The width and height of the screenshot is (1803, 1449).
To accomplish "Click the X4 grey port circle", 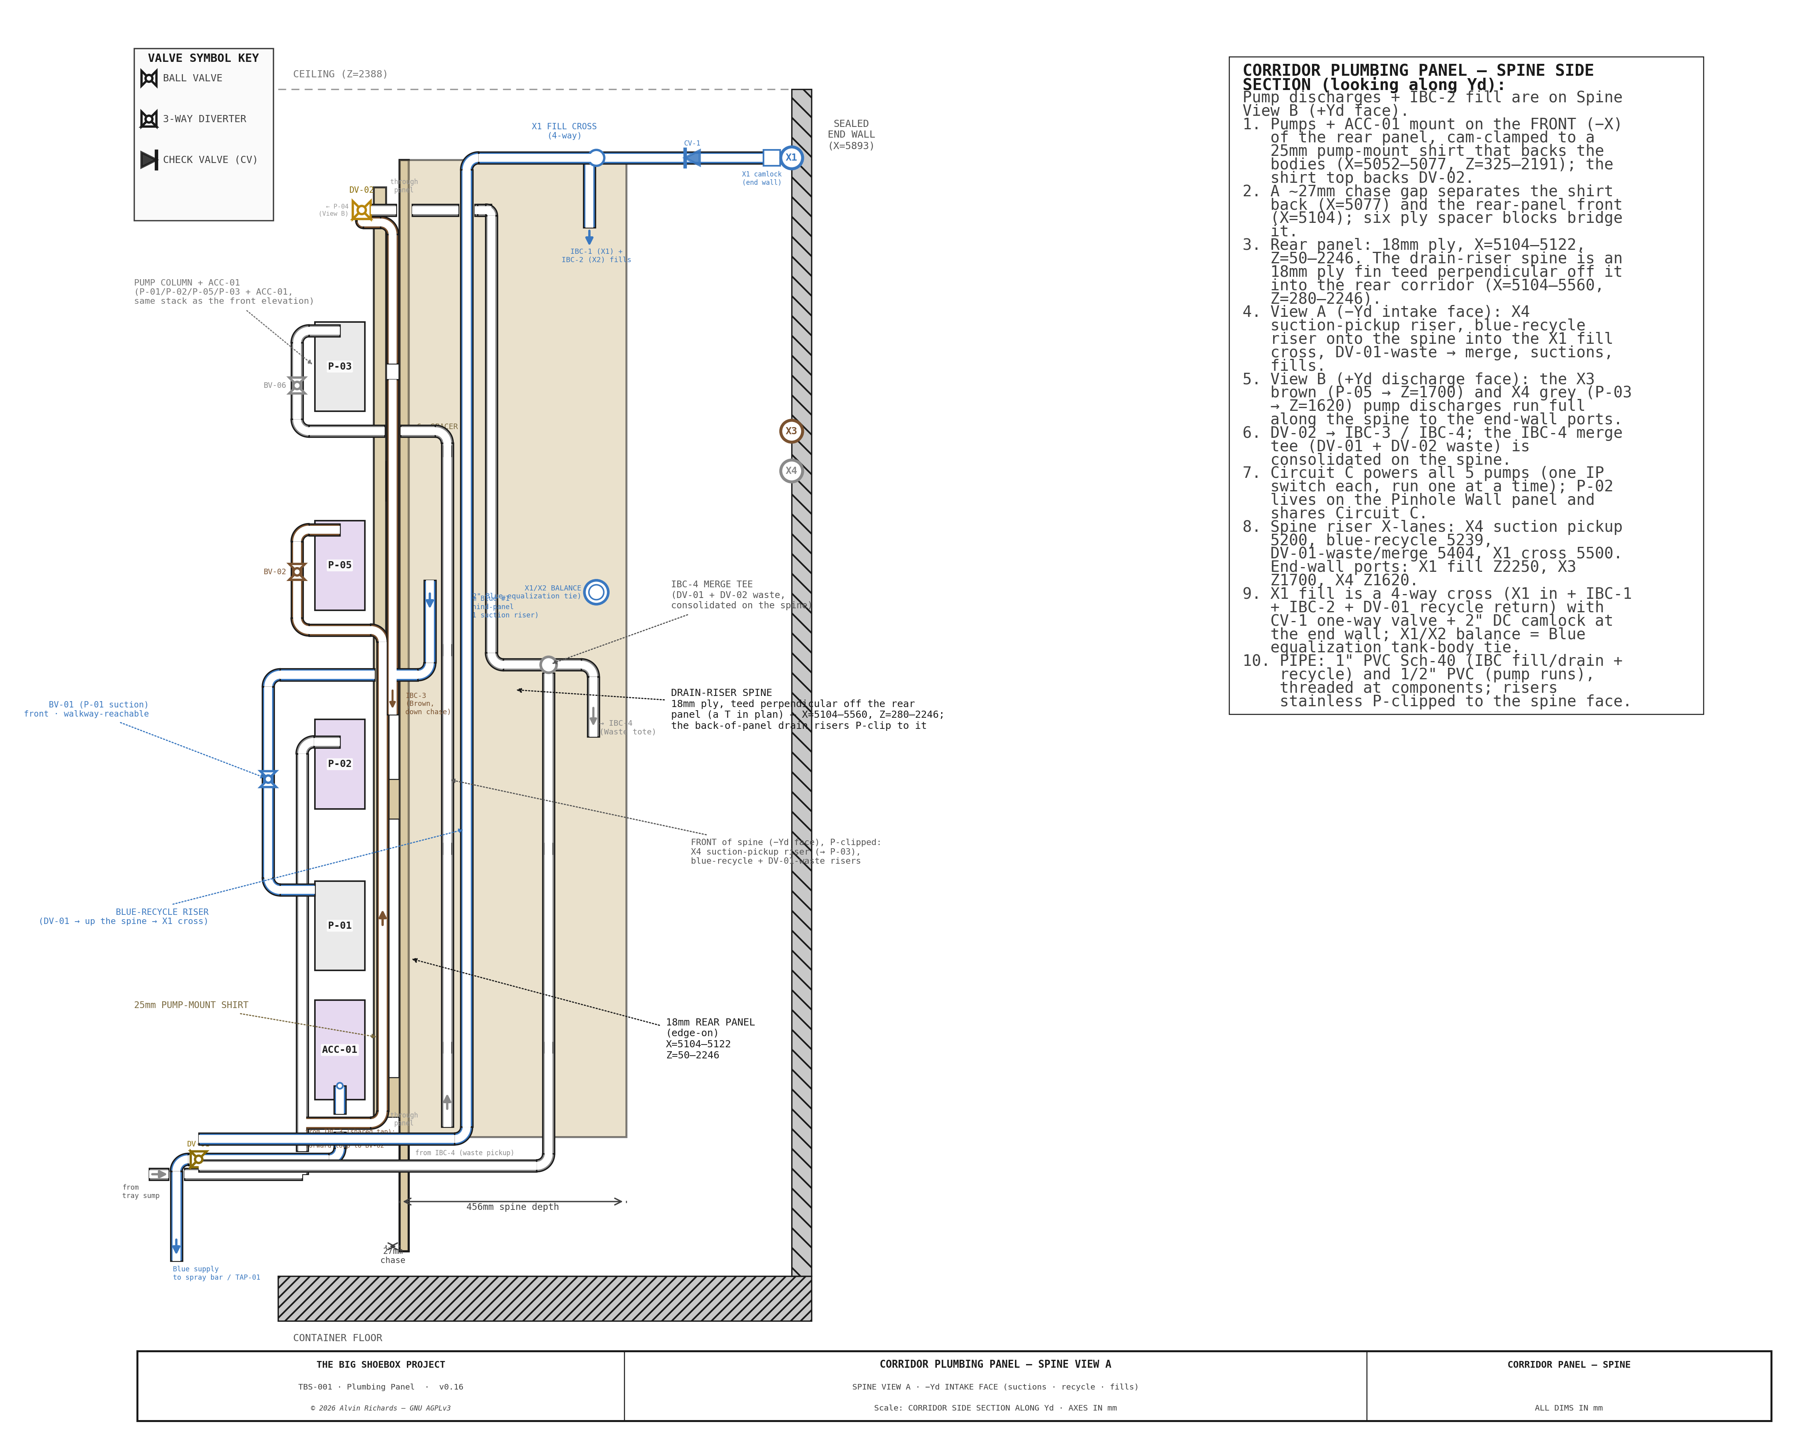I will tap(791, 471).
